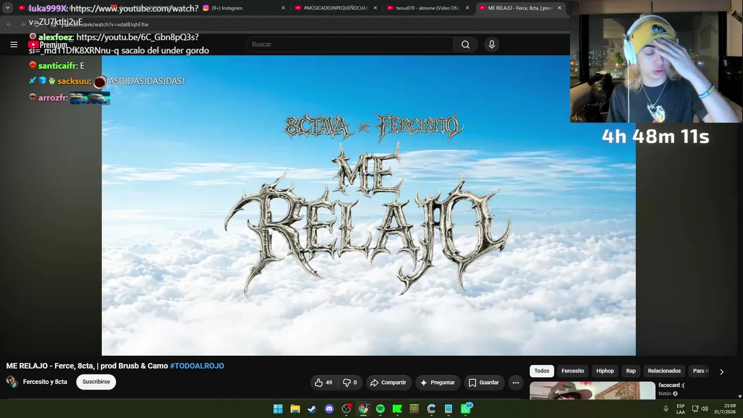Click the video title ME RELAJO text
This screenshot has width=743, height=418.
click(x=86, y=366)
